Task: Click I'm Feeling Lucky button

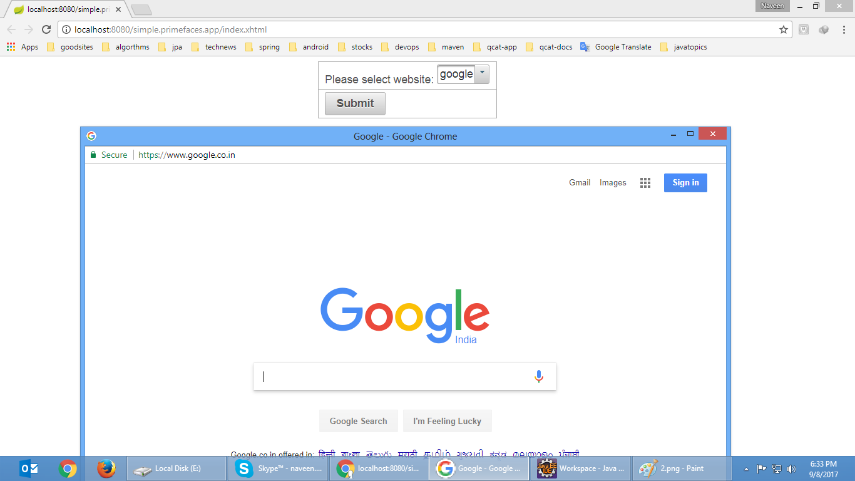Action: pos(448,421)
